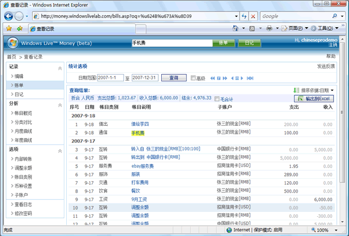This screenshot has width=349, height=236.
Task: Click the Print toolbar icon
Action: coord(270,28)
